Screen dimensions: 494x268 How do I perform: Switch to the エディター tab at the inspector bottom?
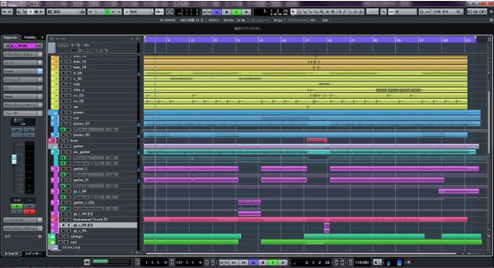click(33, 254)
